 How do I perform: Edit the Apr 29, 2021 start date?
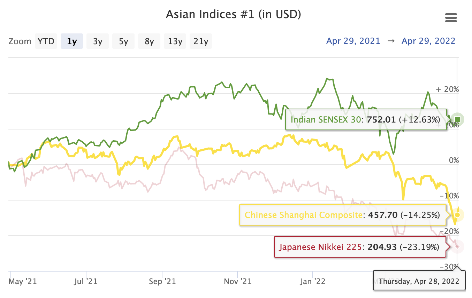353,41
